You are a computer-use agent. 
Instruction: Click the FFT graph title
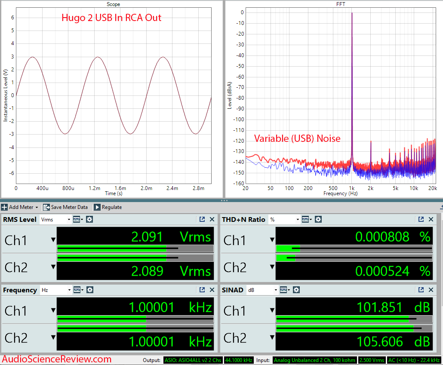click(x=341, y=4)
